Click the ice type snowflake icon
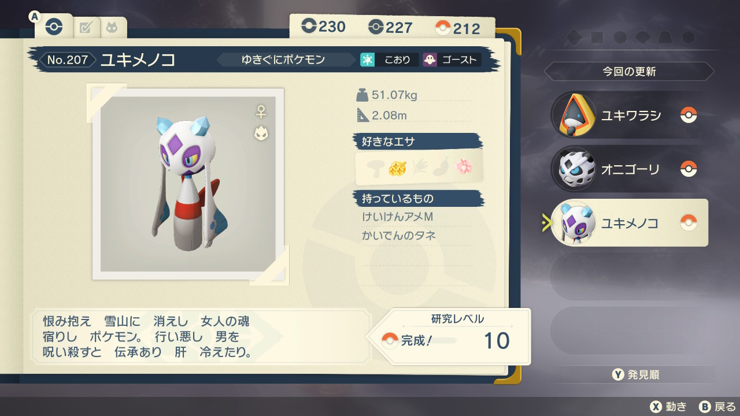The image size is (740, 416). tap(367, 60)
